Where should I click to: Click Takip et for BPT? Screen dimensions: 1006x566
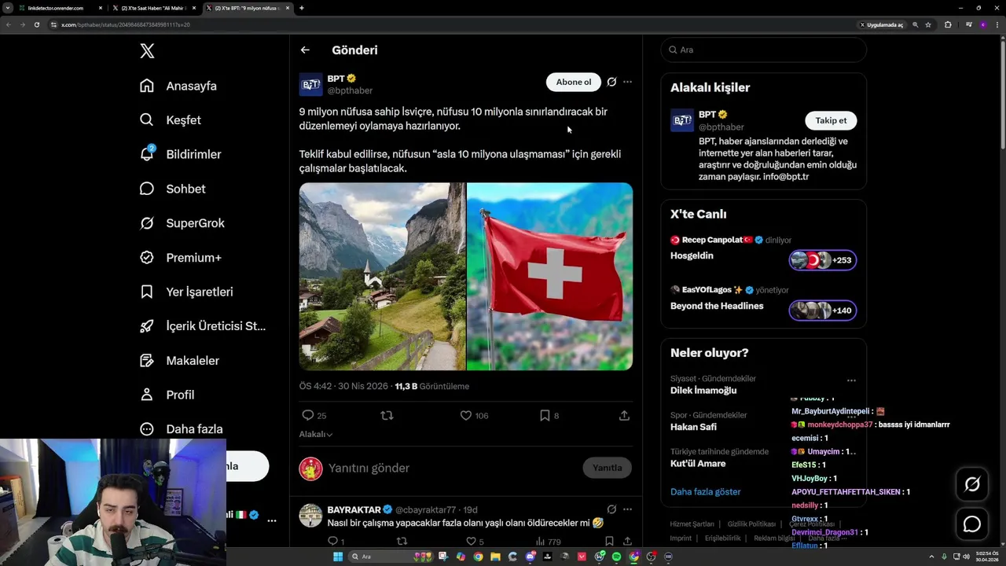click(831, 120)
